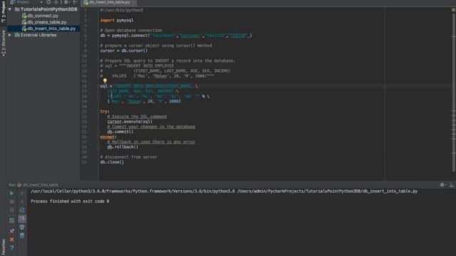
Task: Click the pymysql.connect line in editor
Action: click(x=176, y=36)
